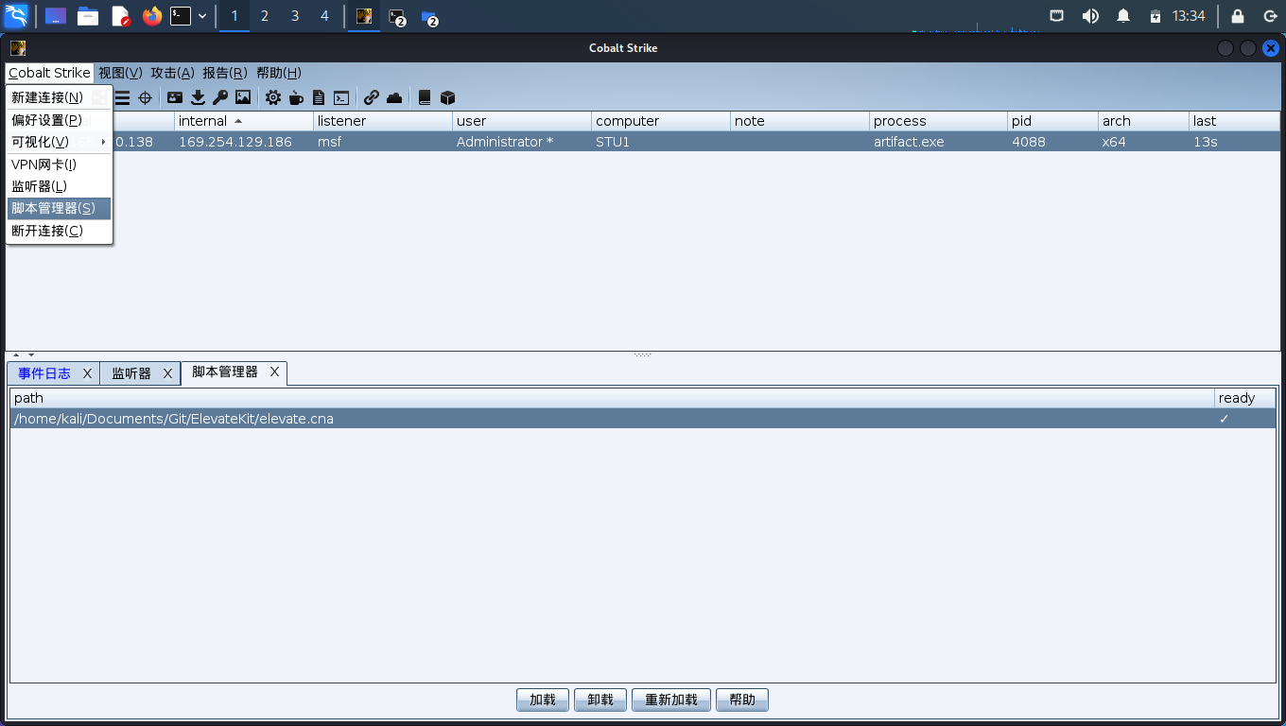The image size is (1286, 726).
Task: Close the 监听器 tab
Action: [167, 373]
